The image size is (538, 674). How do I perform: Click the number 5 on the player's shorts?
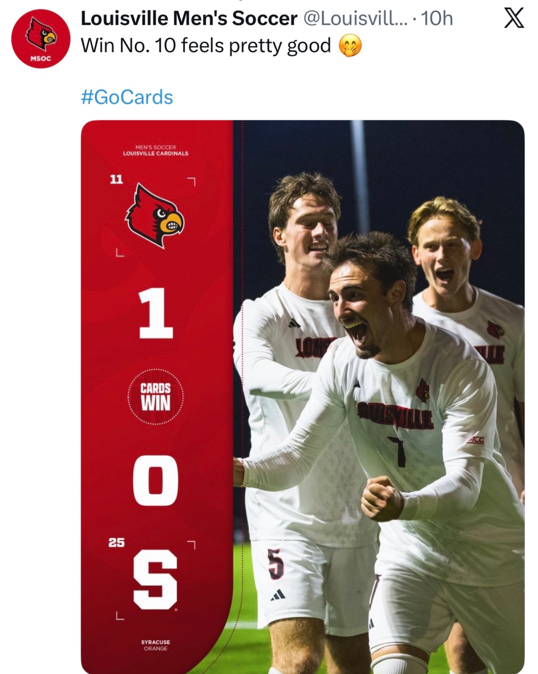[276, 564]
